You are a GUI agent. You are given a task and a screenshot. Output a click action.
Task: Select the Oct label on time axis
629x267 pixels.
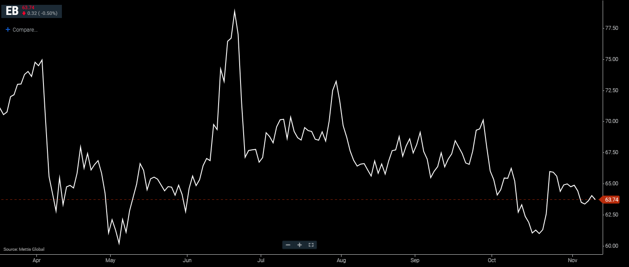(x=492, y=260)
